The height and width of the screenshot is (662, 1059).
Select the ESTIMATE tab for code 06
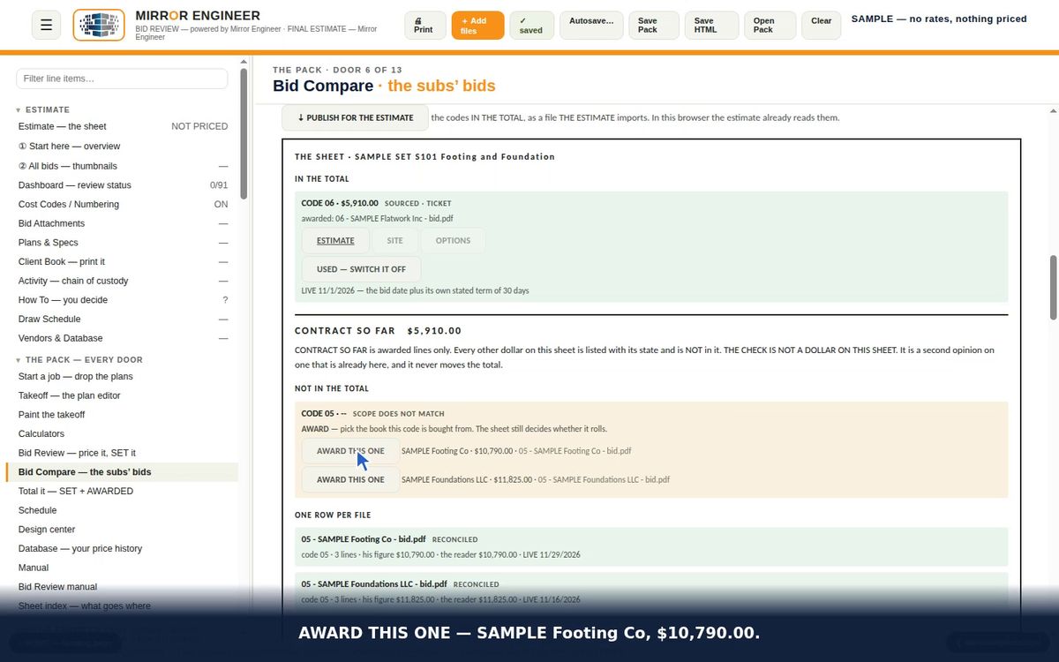coord(335,241)
